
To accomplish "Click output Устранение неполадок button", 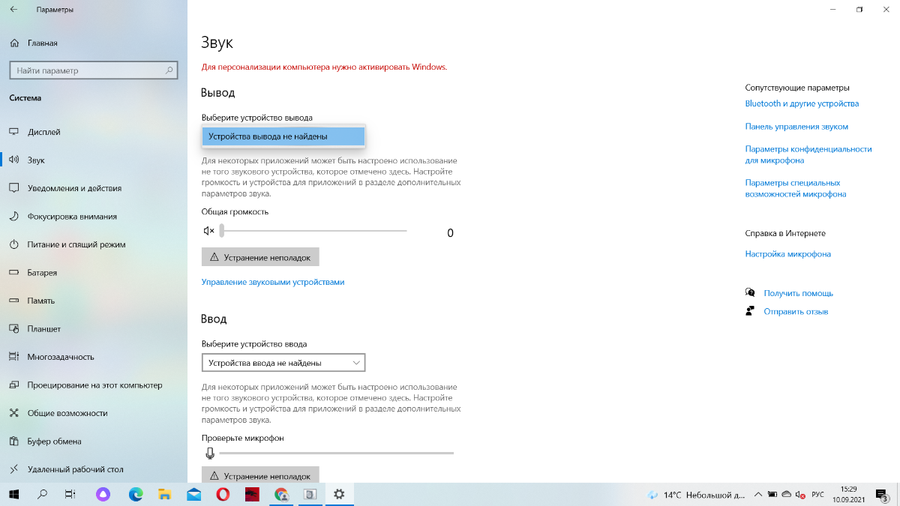I will point(260,257).
